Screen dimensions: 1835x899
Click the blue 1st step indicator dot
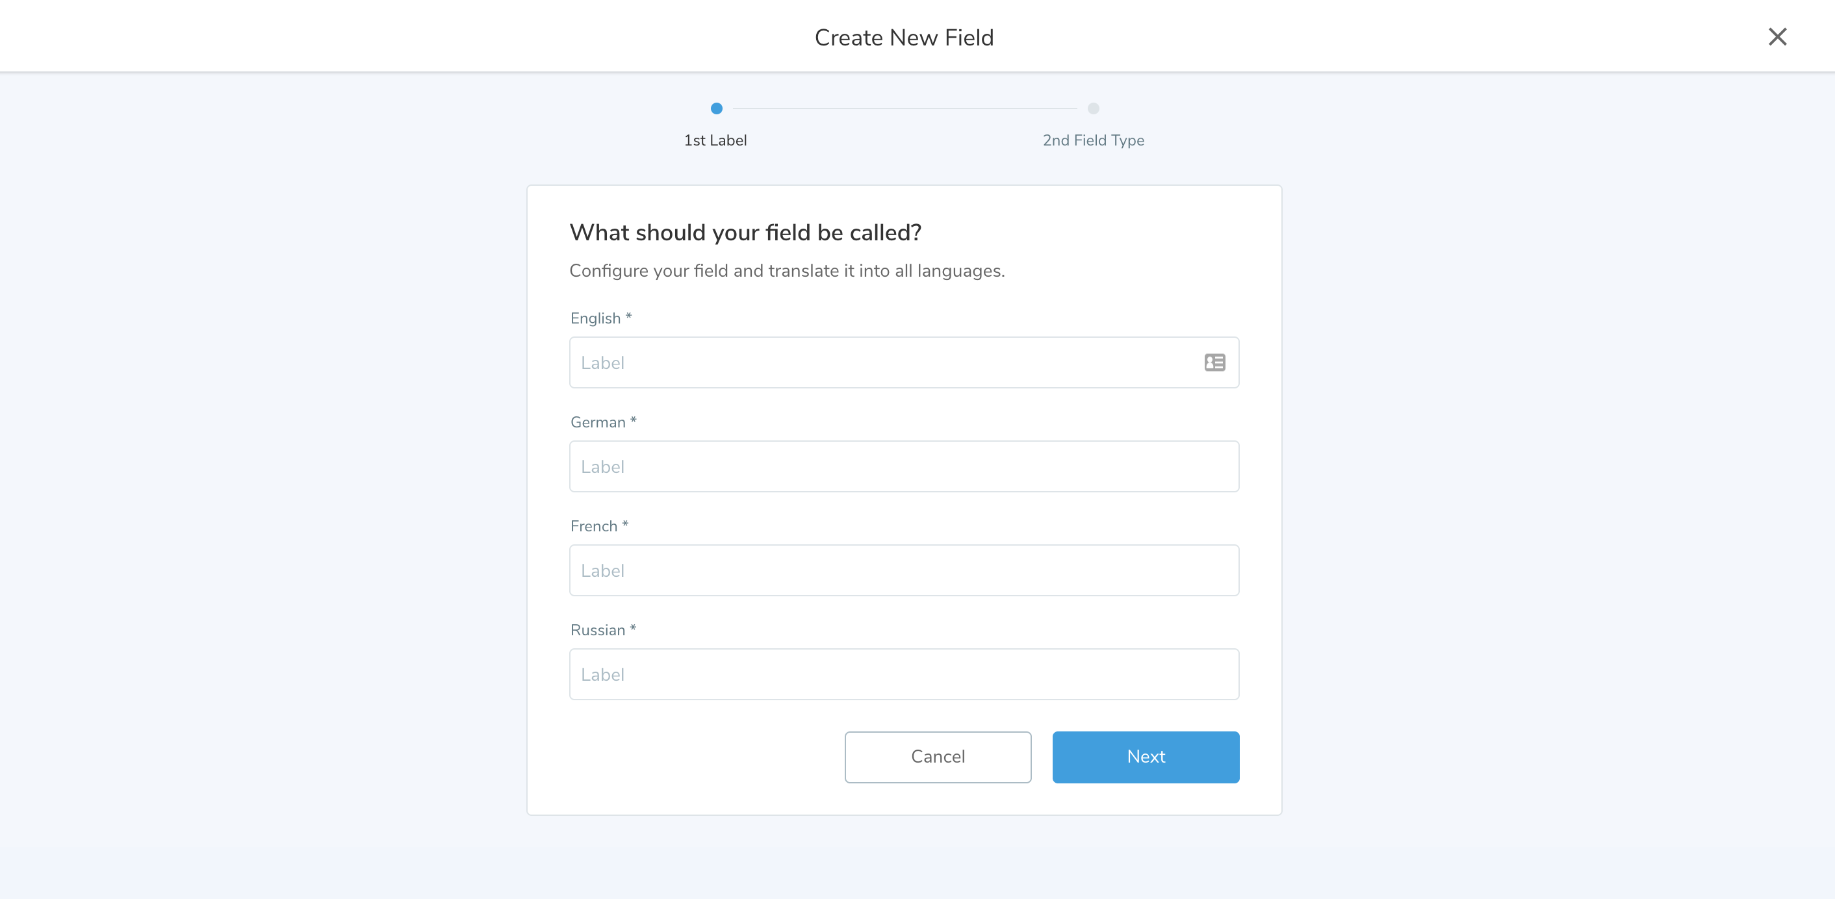point(716,108)
